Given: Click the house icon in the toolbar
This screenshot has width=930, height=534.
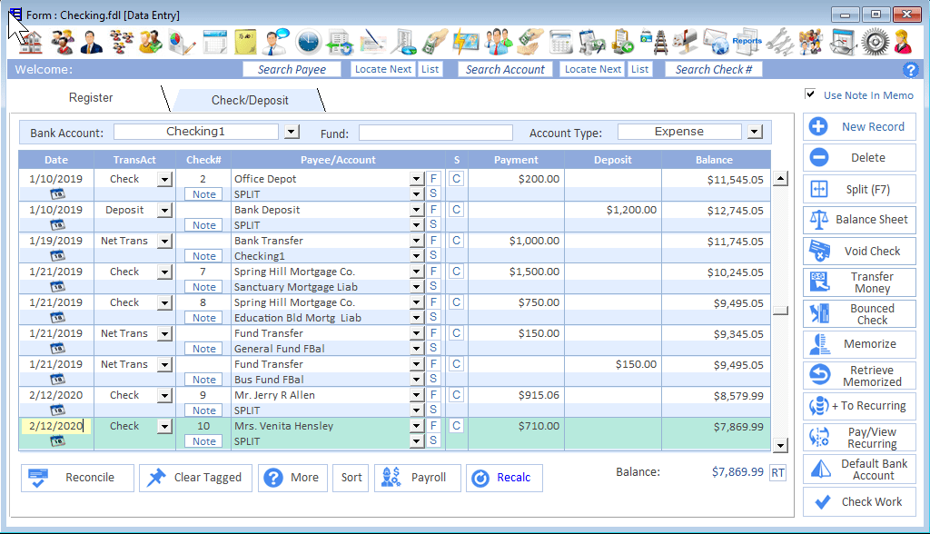Looking at the screenshot, I should pyautogui.click(x=32, y=42).
